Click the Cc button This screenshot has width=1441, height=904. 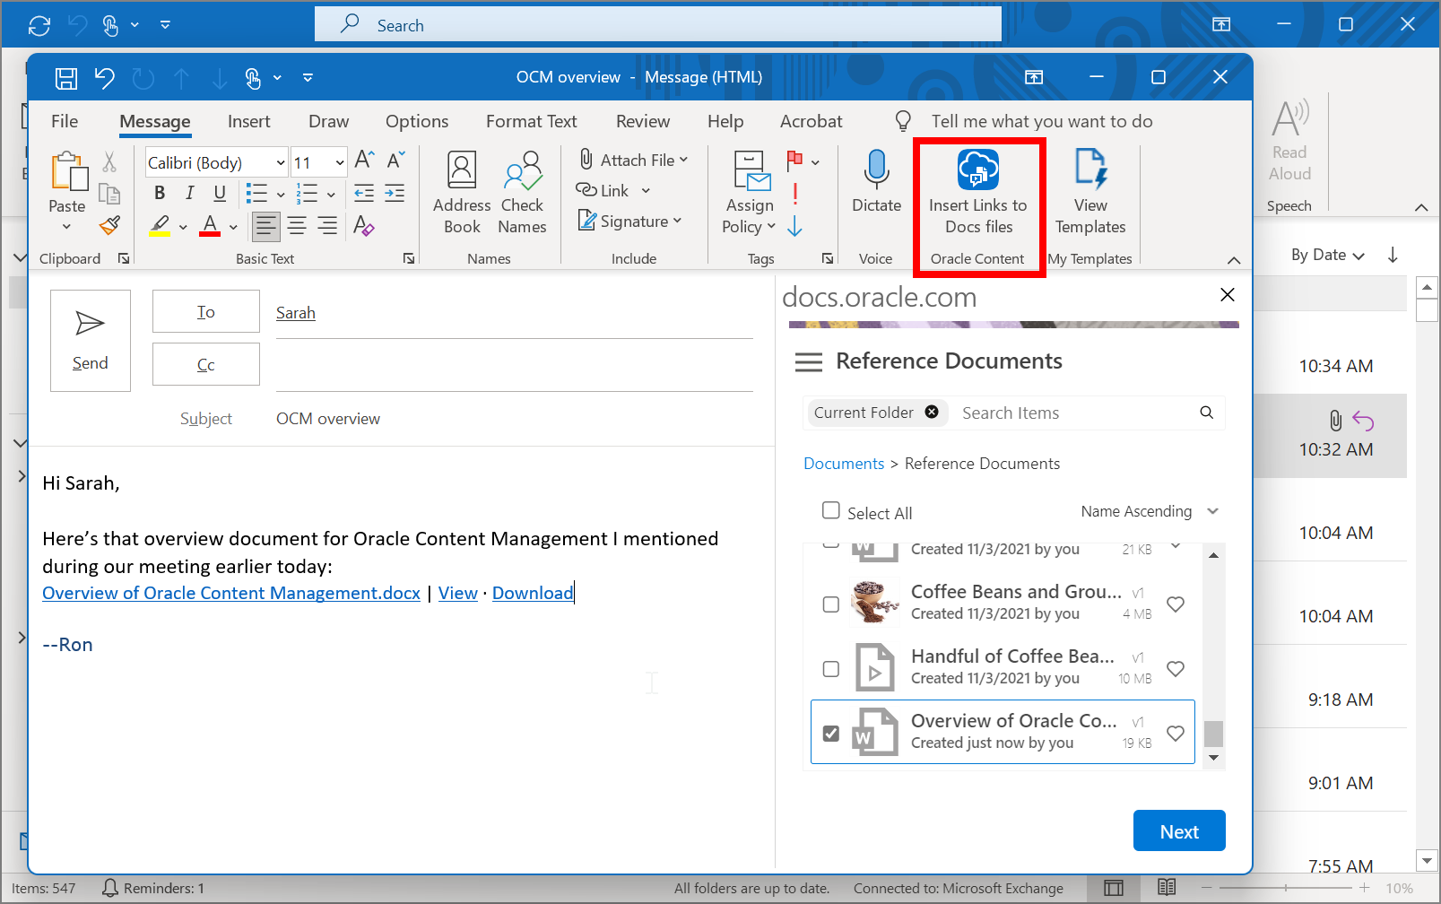tap(206, 364)
